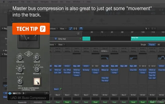This screenshot has height=104, width=165.
Task: Select the Dirty Hat track header name
Action: (62, 39)
